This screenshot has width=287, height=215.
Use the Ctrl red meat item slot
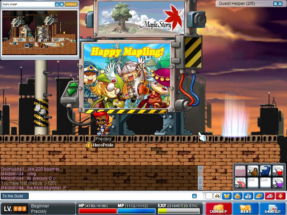click(240, 183)
